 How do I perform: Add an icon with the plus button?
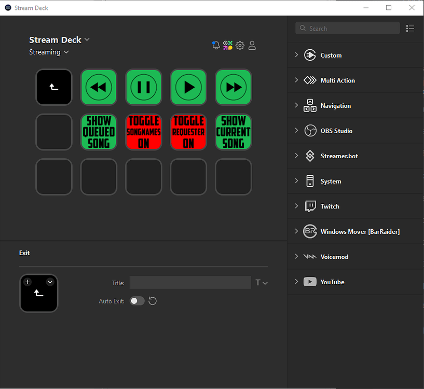(28, 282)
